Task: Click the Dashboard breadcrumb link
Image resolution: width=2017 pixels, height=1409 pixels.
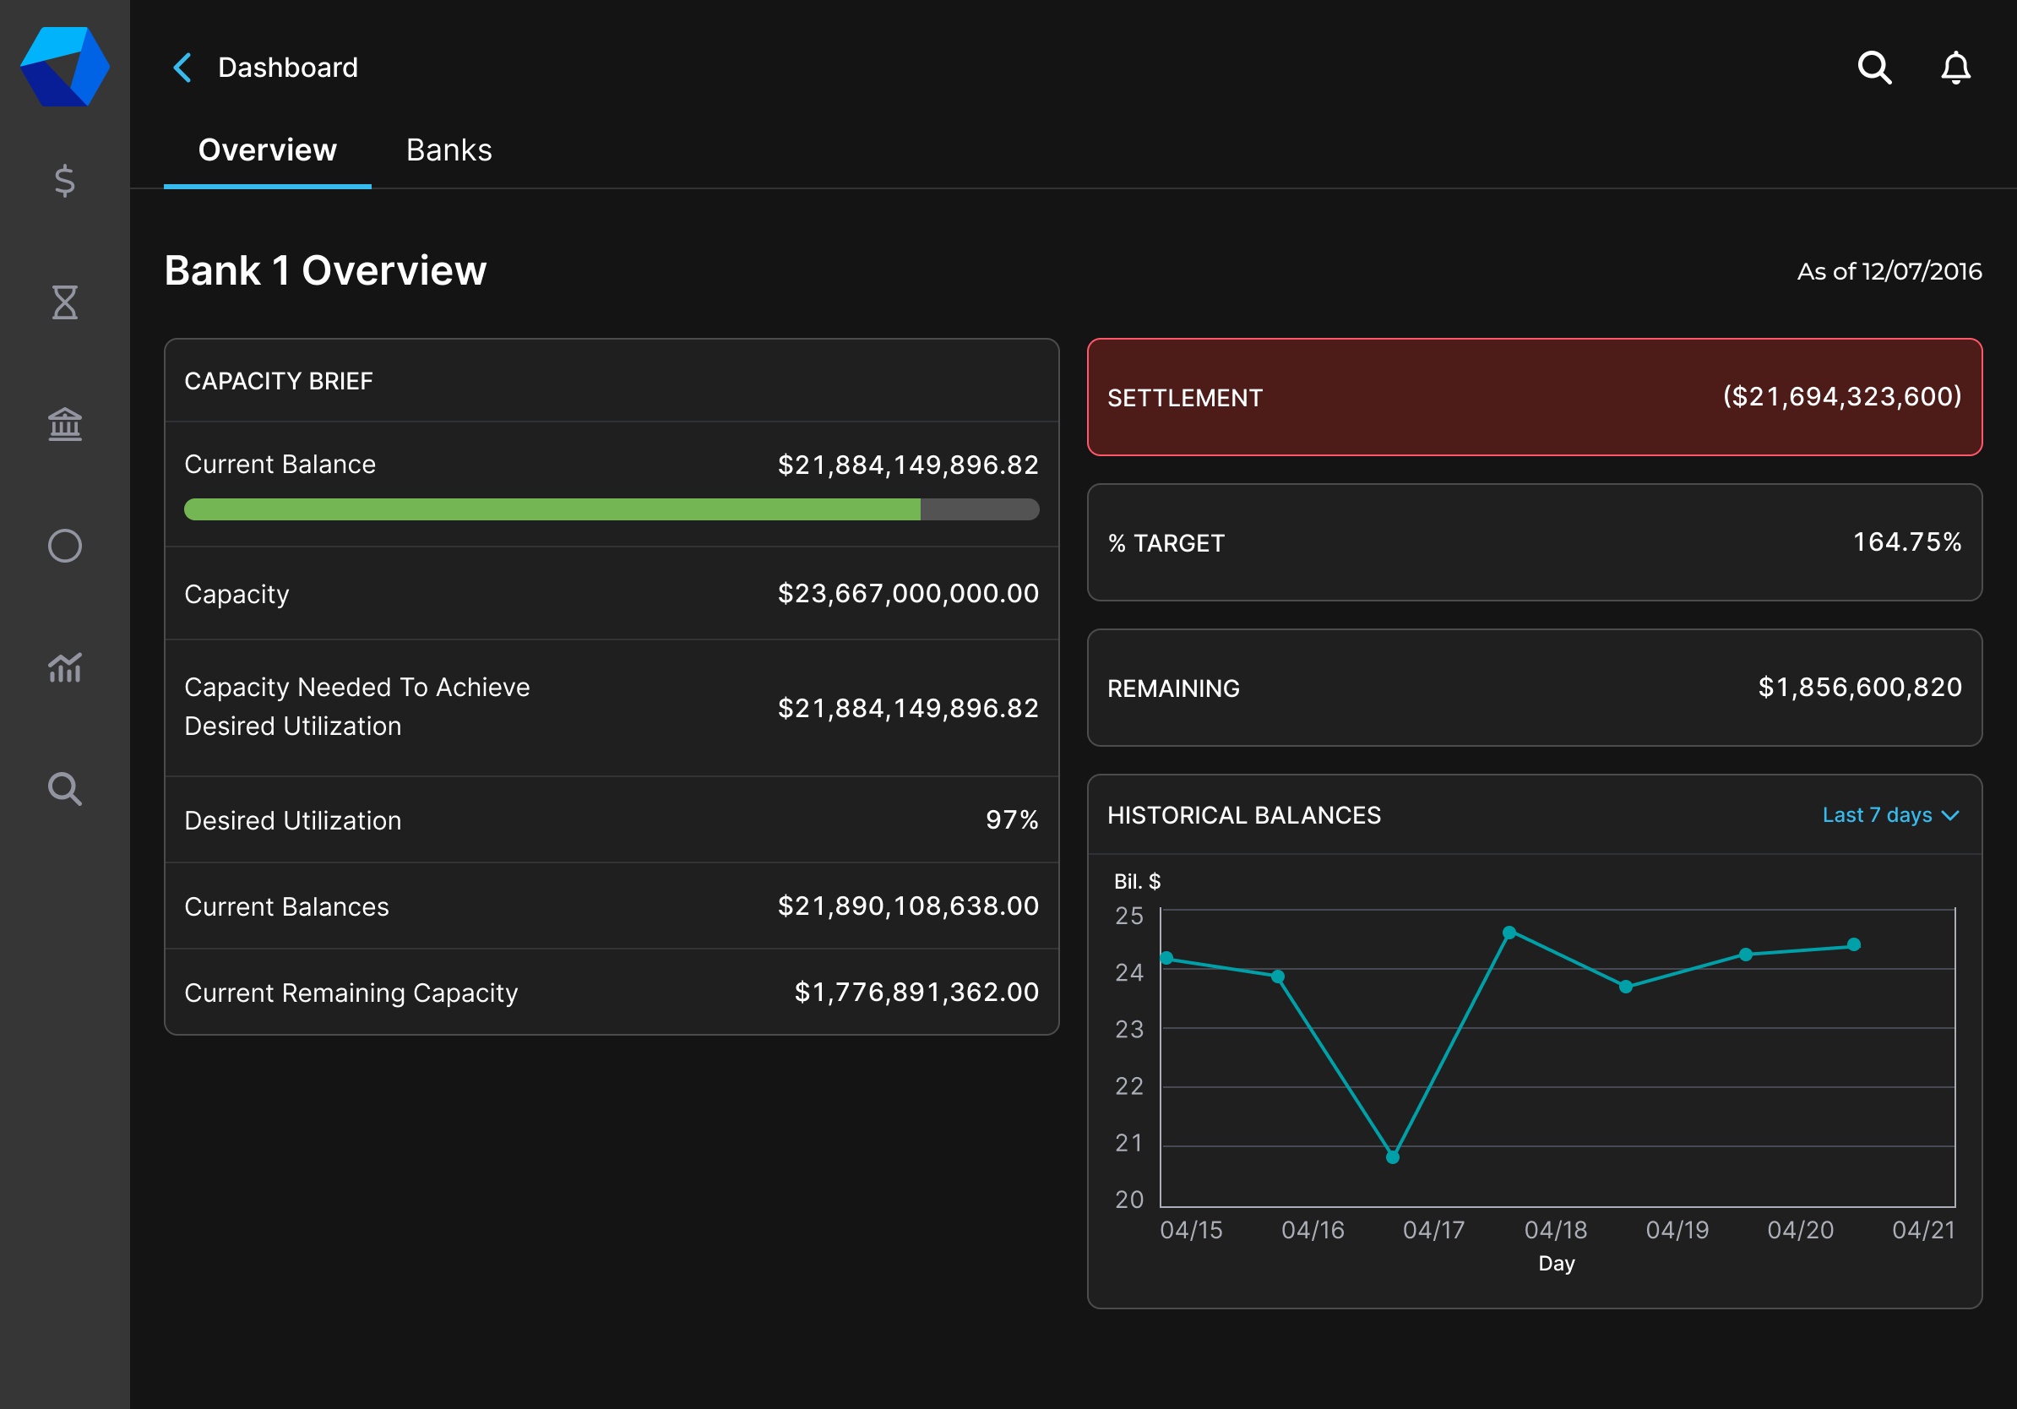Action: (288, 68)
